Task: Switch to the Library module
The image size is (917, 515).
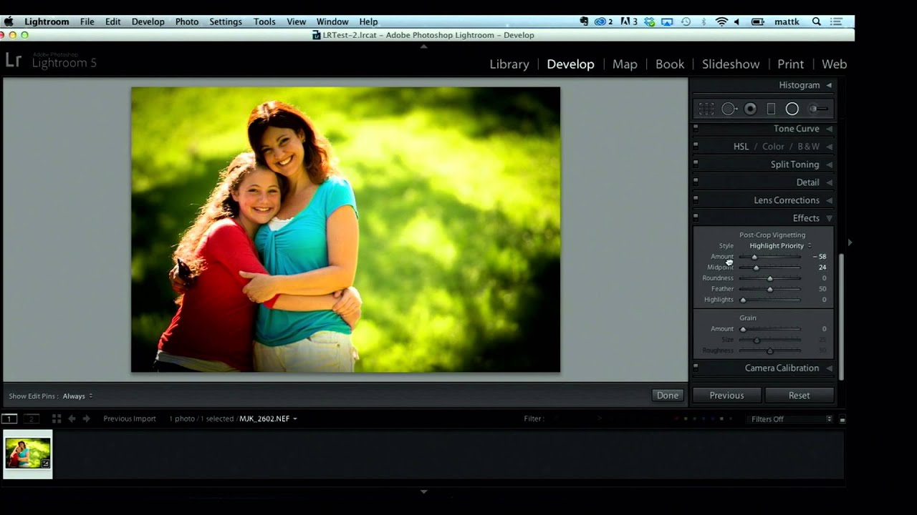Action: coord(509,64)
